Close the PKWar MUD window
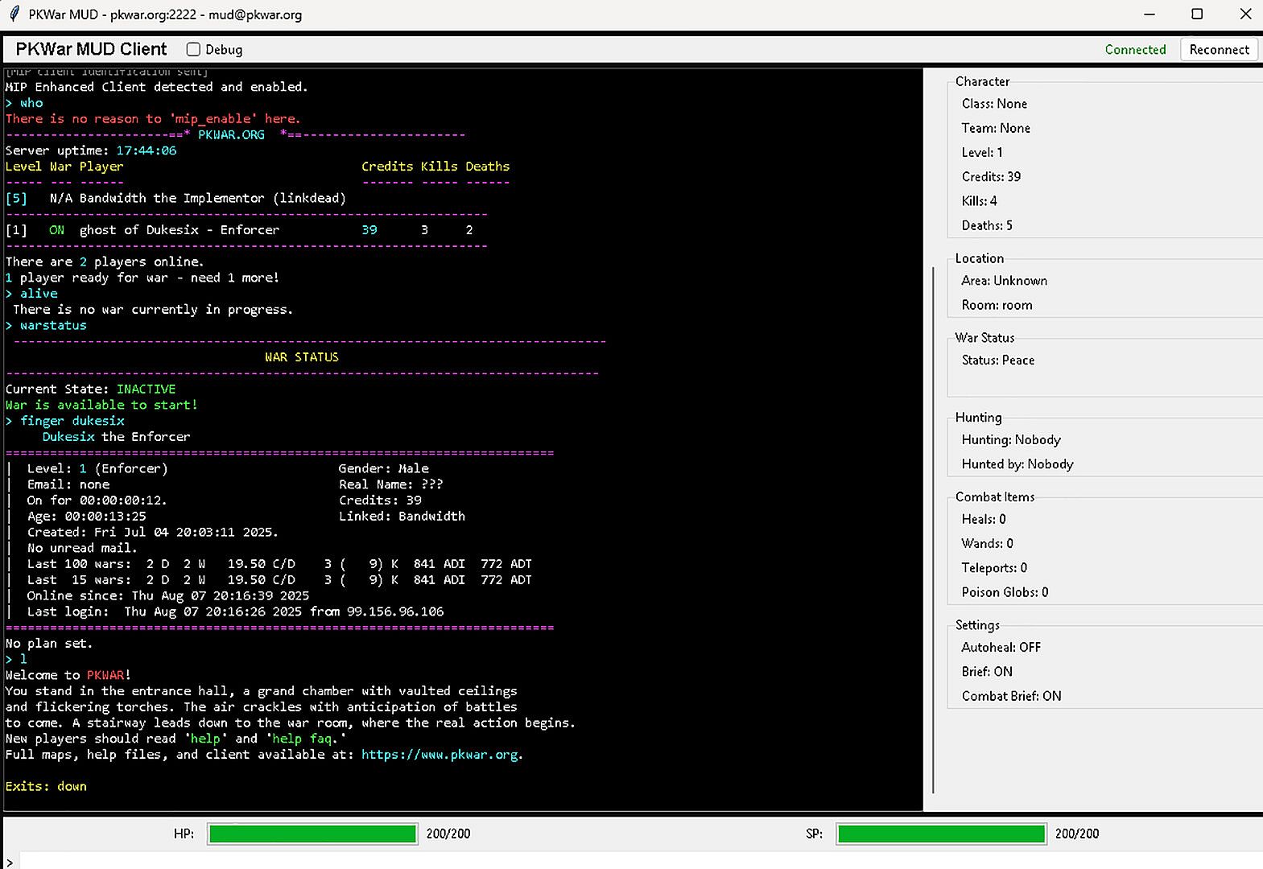Image resolution: width=1263 pixels, height=869 pixels. pyautogui.click(x=1244, y=14)
